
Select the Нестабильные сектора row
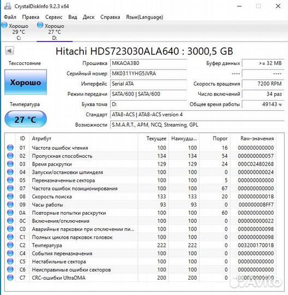point(140,261)
